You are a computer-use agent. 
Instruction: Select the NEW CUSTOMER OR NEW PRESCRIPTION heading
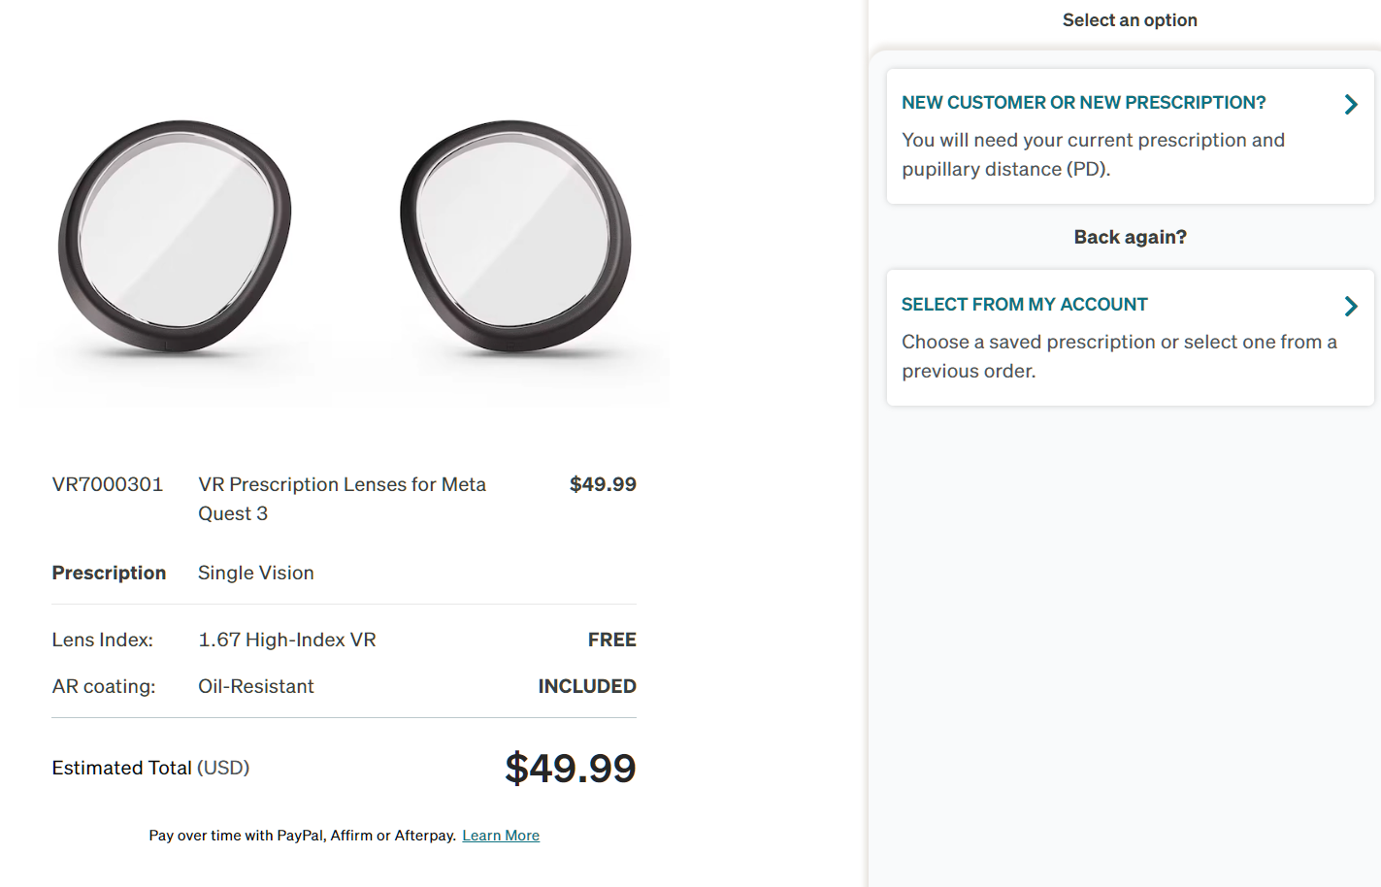[1083, 103]
